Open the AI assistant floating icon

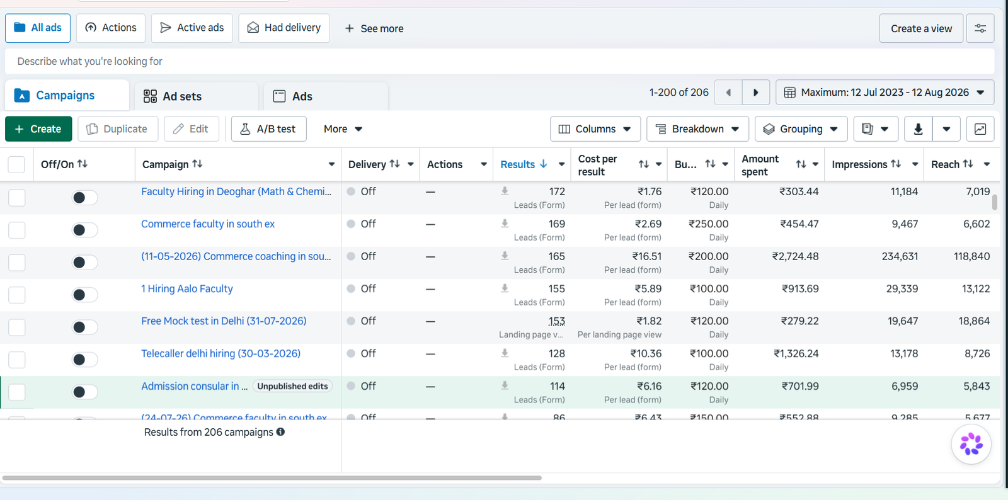[971, 444]
